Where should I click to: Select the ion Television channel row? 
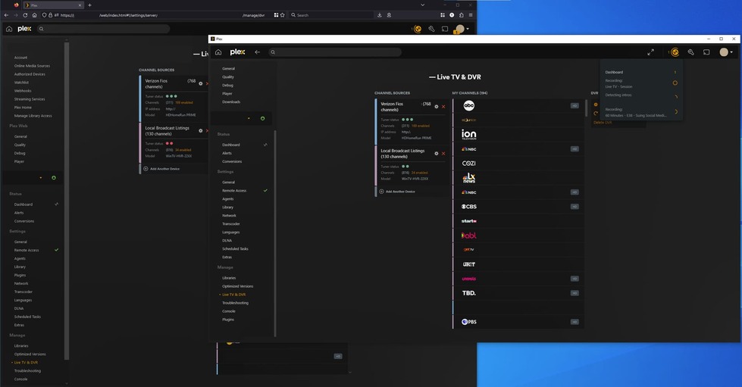518,134
